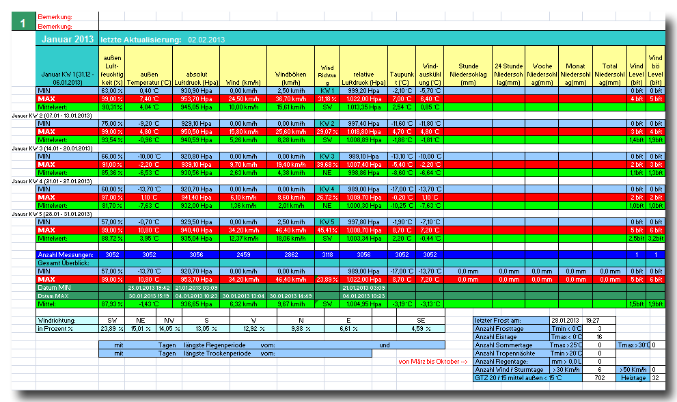Select the '39,68 %' cell
The width and height of the screenshot is (677, 402).
(x=327, y=165)
